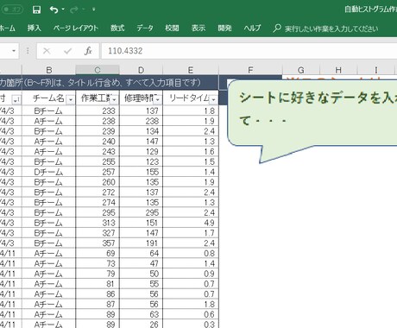Select column G header

click(301, 70)
